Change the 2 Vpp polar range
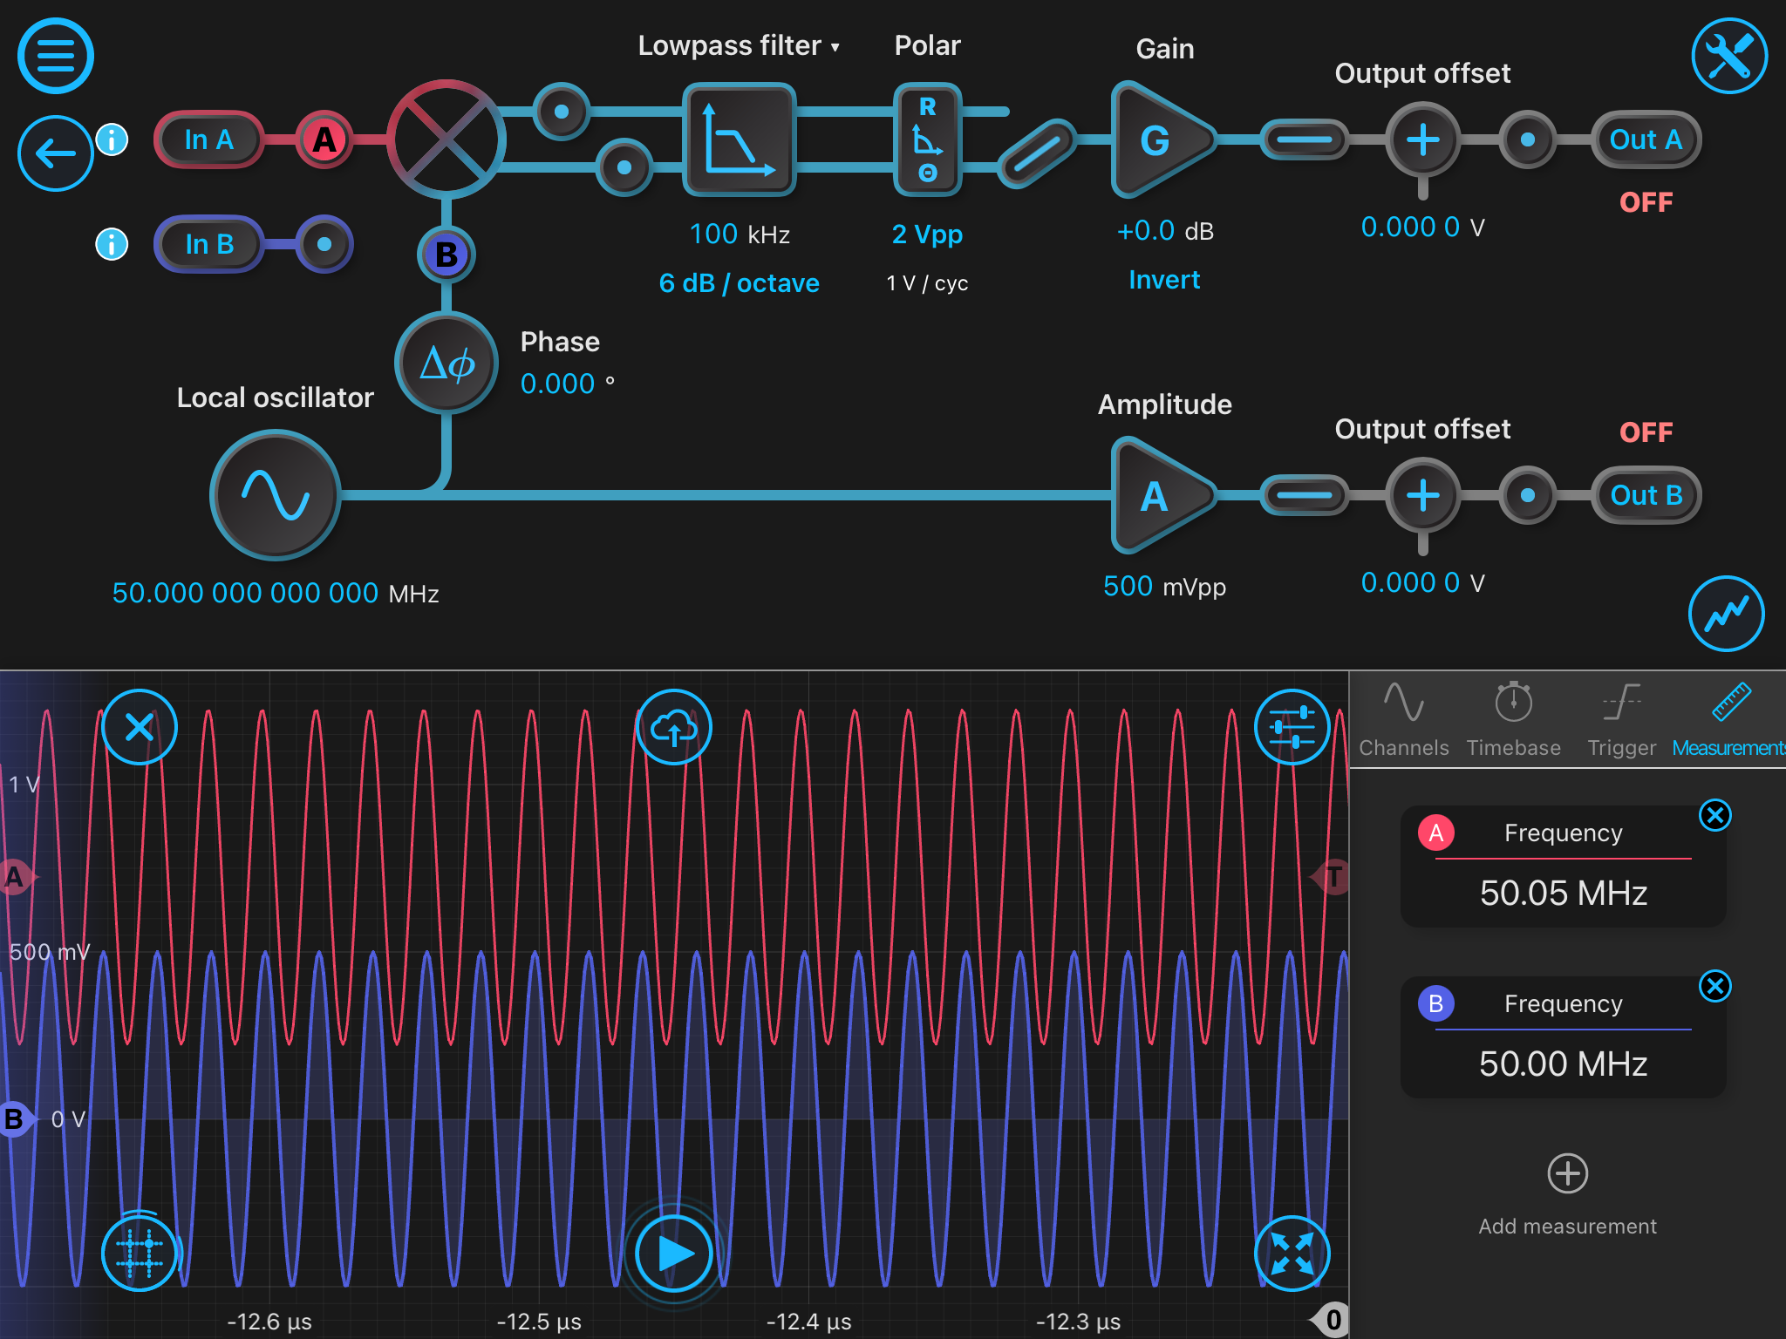The width and height of the screenshot is (1786, 1339). tap(927, 234)
